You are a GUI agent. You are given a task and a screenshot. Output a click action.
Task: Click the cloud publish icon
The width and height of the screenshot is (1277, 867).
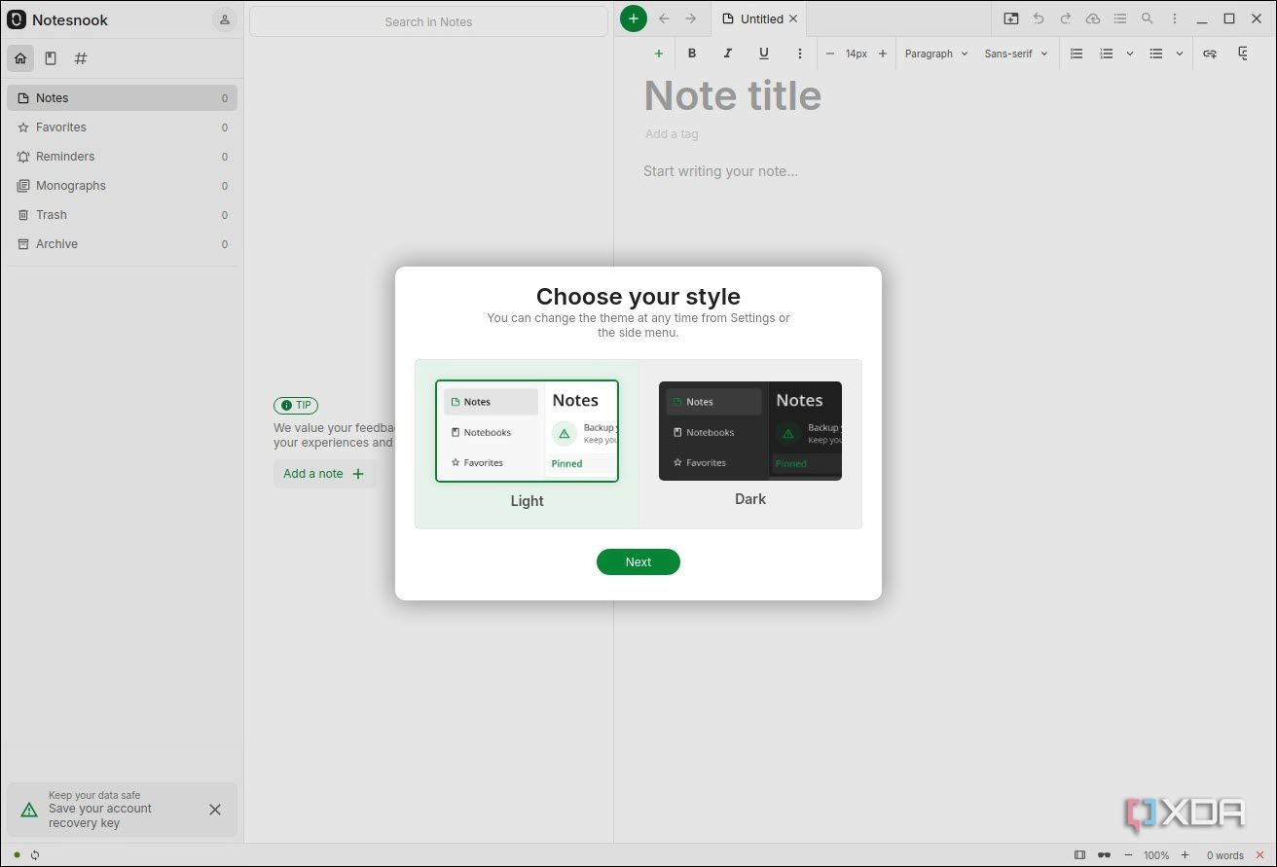click(1093, 18)
